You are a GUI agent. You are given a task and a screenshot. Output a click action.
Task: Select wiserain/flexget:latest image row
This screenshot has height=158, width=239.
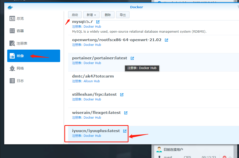point(153,117)
